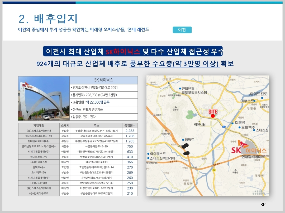Click 오비맥주(주) in the table

click(x=39, y=173)
